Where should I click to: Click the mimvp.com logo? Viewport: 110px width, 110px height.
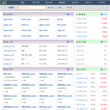click(x=4, y=2)
